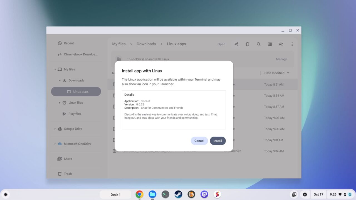Open the three-dot more menu
Image resolution: width=356 pixels, height=200 pixels.
(292, 44)
